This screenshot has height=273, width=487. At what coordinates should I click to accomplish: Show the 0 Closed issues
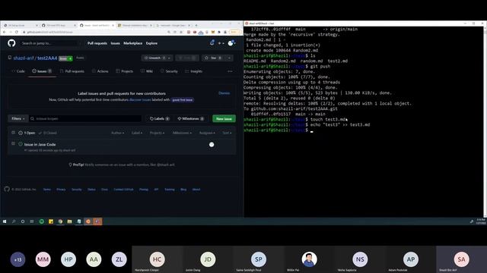point(47,133)
